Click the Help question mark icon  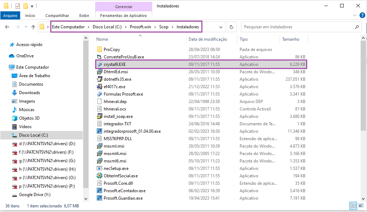pyautogui.click(x=362, y=15)
